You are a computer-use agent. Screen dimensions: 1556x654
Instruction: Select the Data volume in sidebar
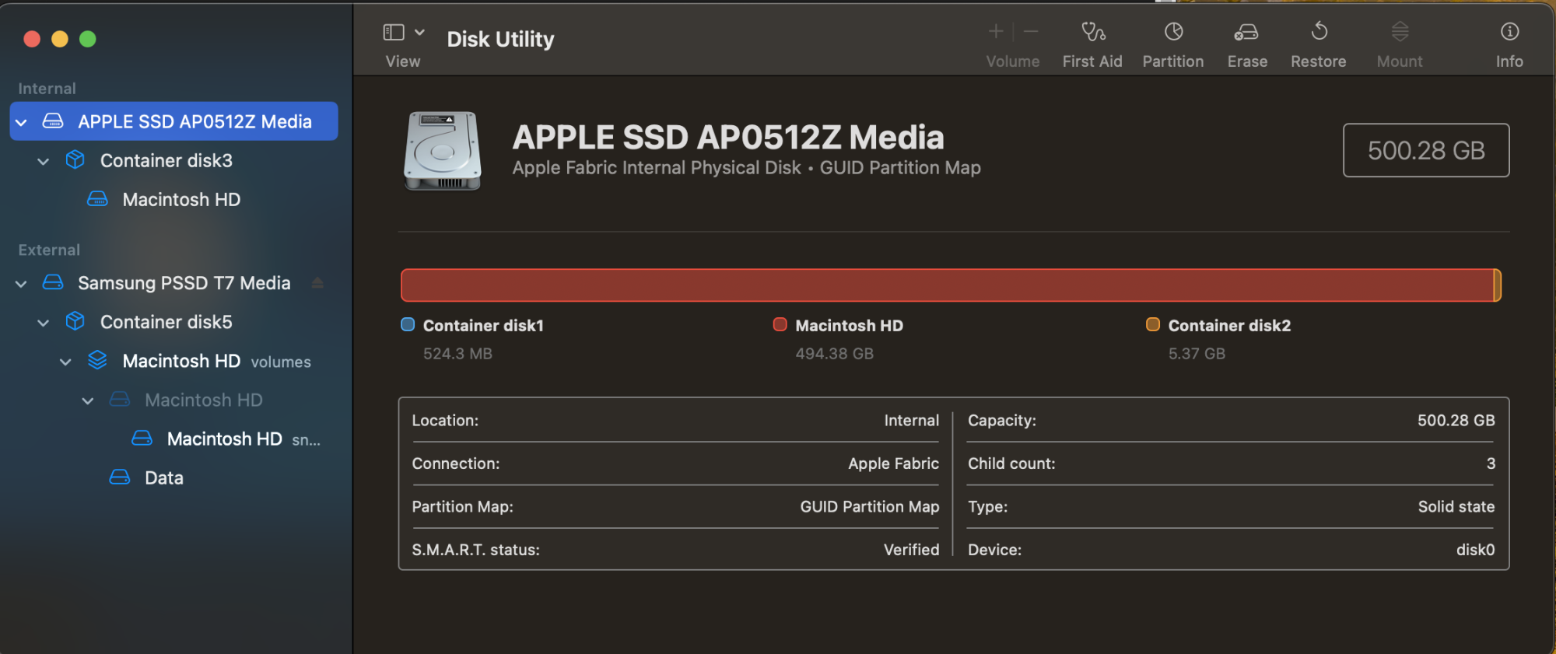pyautogui.click(x=163, y=477)
